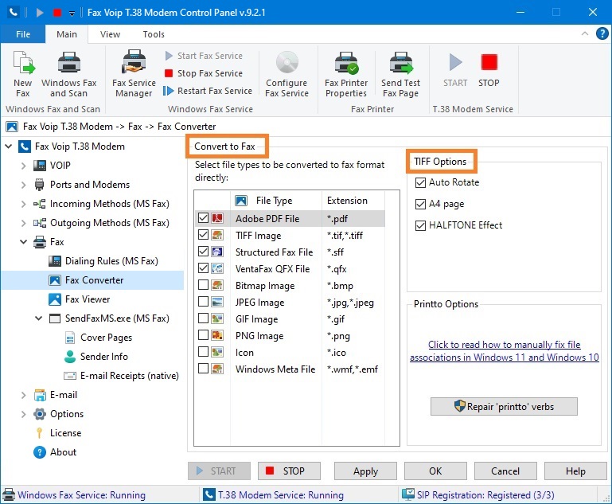The height and width of the screenshot is (504, 612).
Task: Click the Ports and Modems icon
Action: pyautogui.click(x=40, y=185)
